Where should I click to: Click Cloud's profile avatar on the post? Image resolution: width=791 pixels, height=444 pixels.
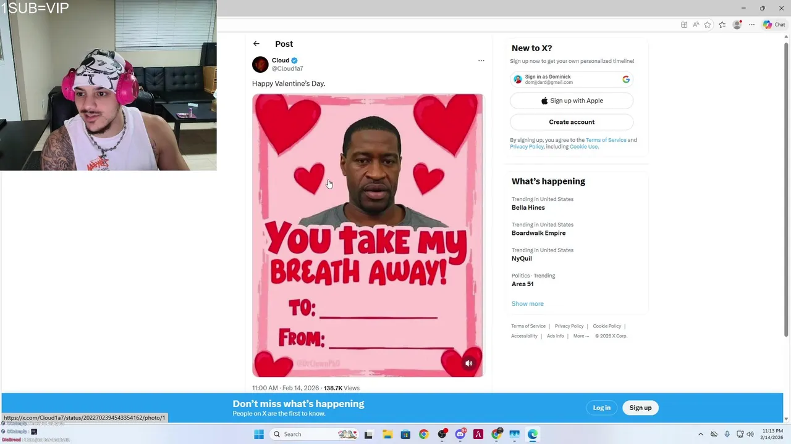click(260, 64)
